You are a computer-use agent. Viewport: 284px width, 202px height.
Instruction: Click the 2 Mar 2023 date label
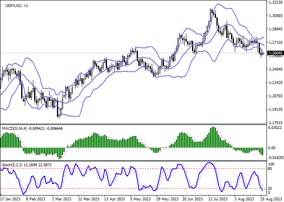tap(61, 199)
